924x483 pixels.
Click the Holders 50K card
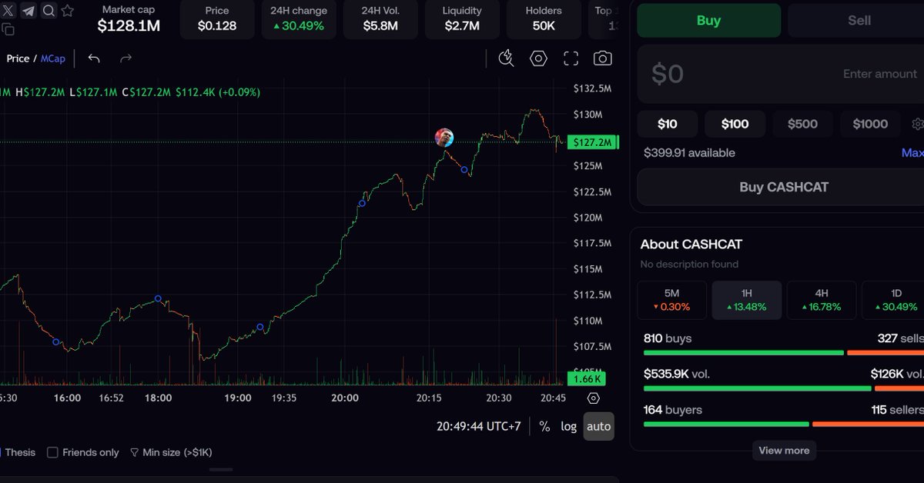pos(544,19)
